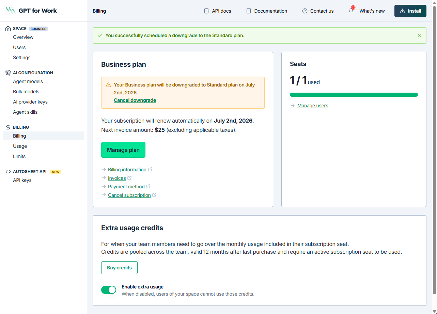Open the Invoices link
437x314 pixels.
tap(117, 178)
